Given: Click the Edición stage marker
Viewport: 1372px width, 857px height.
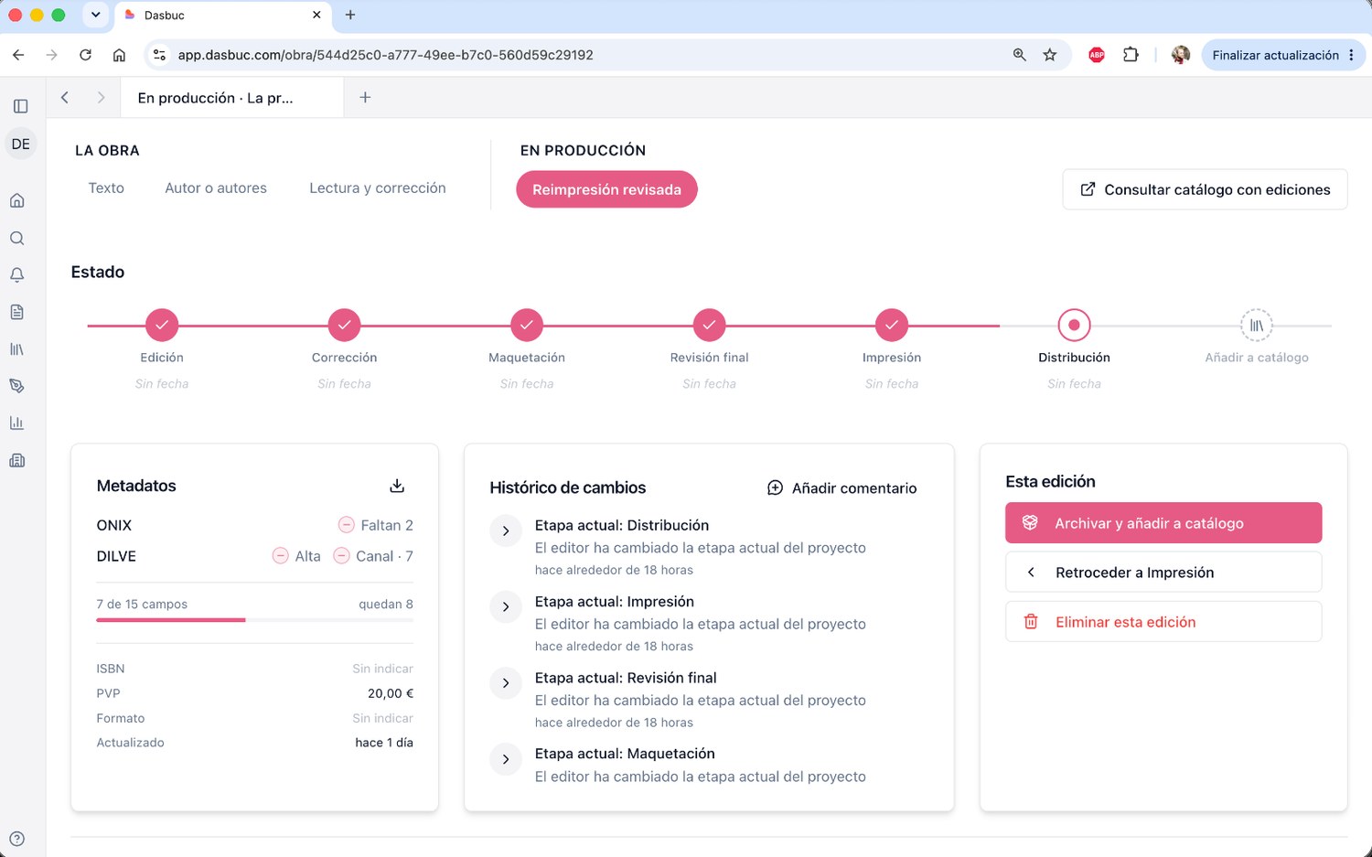Looking at the screenshot, I should pyautogui.click(x=162, y=325).
